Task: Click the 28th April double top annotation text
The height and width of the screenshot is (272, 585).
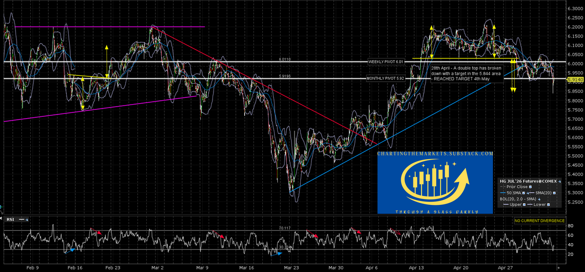Action: [x=467, y=74]
